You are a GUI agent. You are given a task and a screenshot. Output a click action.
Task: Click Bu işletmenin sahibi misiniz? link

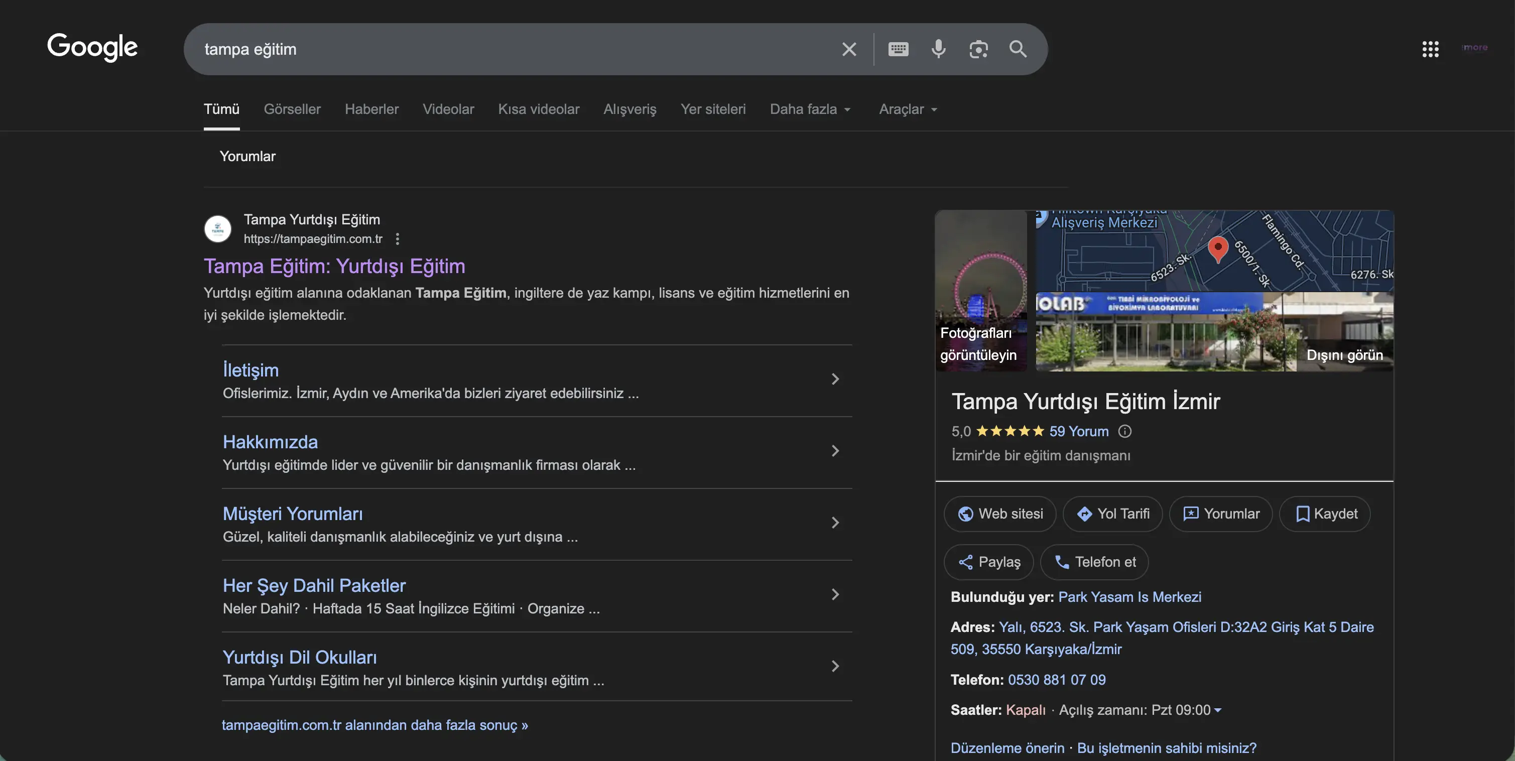(x=1168, y=747)
